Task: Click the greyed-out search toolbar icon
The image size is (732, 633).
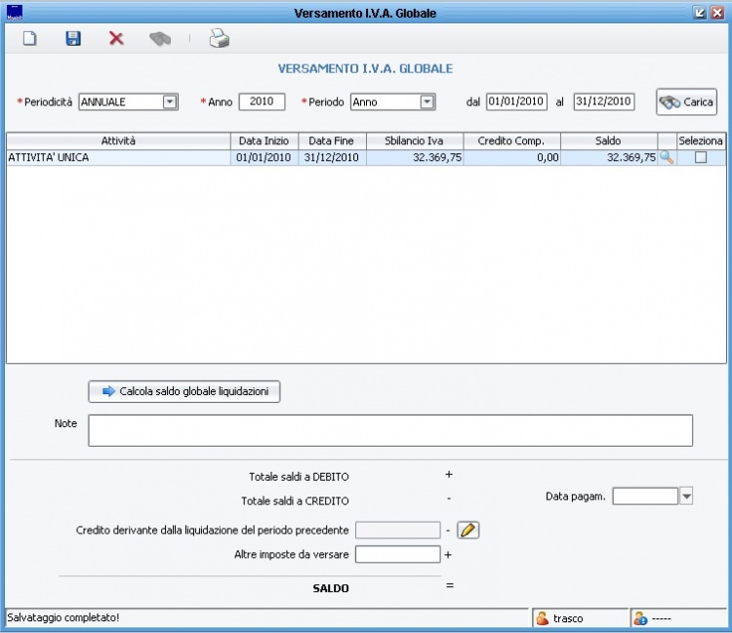Action: [159, 39]
